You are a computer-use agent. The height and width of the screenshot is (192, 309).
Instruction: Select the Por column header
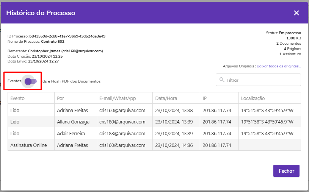(75, 98)
